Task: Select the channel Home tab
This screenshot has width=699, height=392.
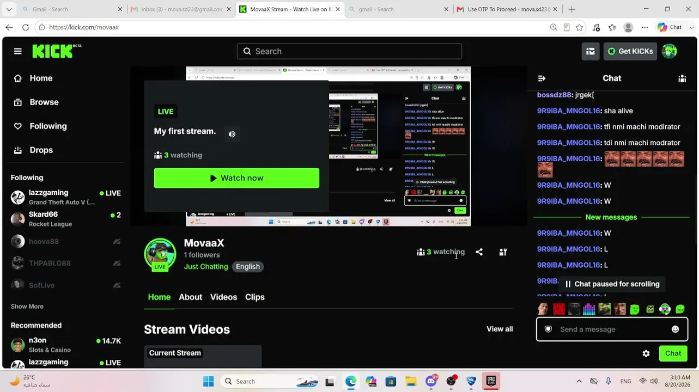Action: coord(159,297)
